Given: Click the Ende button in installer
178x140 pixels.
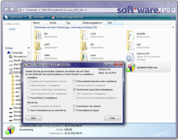Looking at the screenshot, I should 112,118.
